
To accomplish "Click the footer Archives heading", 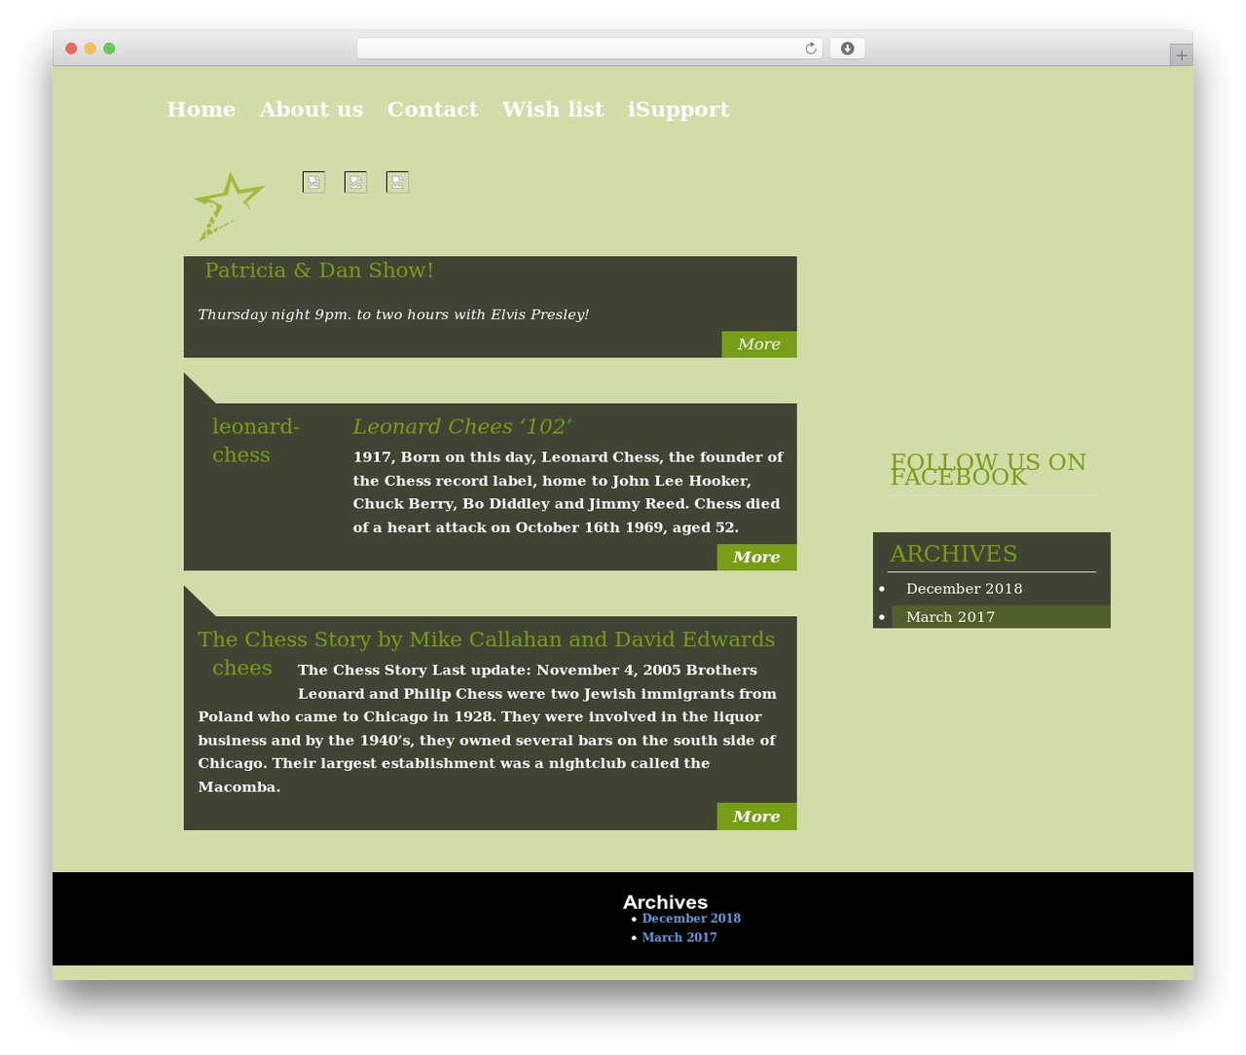I will (x=666, y=902).
